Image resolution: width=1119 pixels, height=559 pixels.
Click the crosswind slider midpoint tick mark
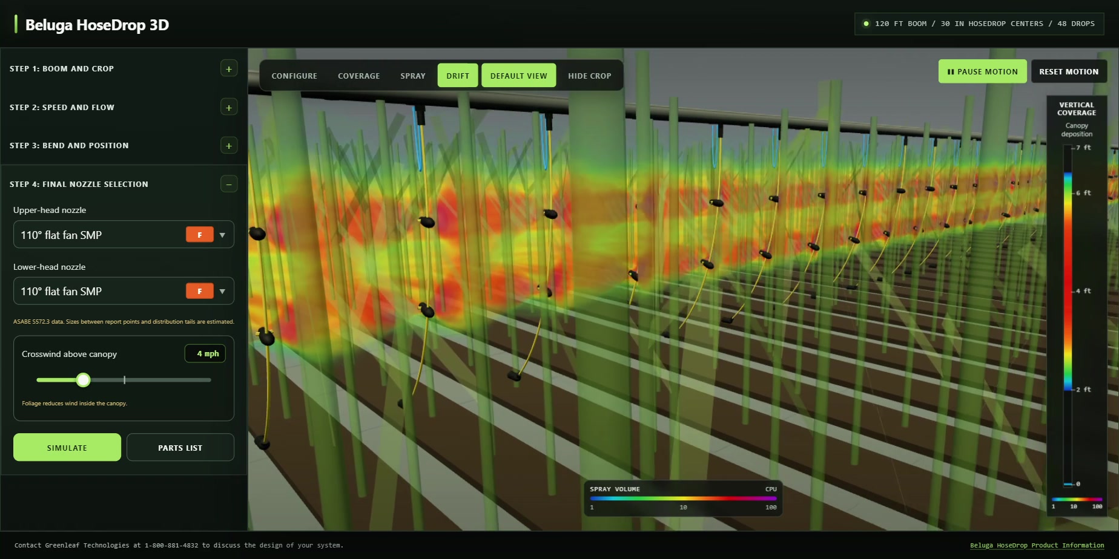(125, 380)
